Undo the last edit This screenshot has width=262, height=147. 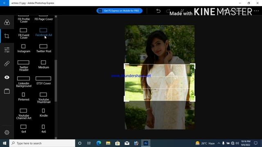tap(158, 11)
